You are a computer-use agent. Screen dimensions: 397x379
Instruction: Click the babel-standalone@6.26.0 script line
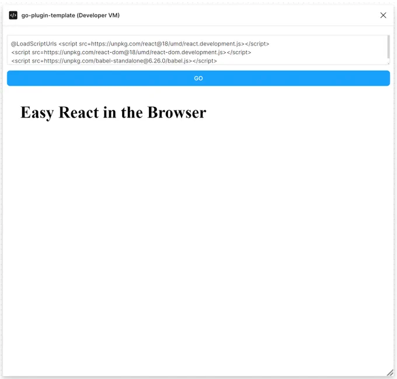[x=114, y=61]
